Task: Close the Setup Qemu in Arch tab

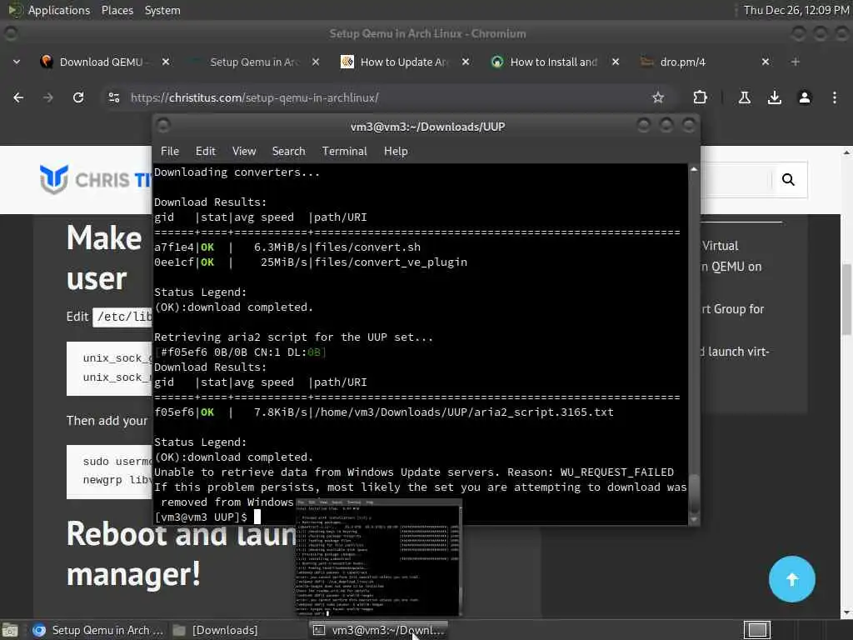Action: point(316,62)
